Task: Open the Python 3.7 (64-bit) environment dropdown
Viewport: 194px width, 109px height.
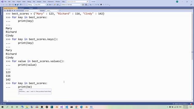Action: [x=72, y=5]
